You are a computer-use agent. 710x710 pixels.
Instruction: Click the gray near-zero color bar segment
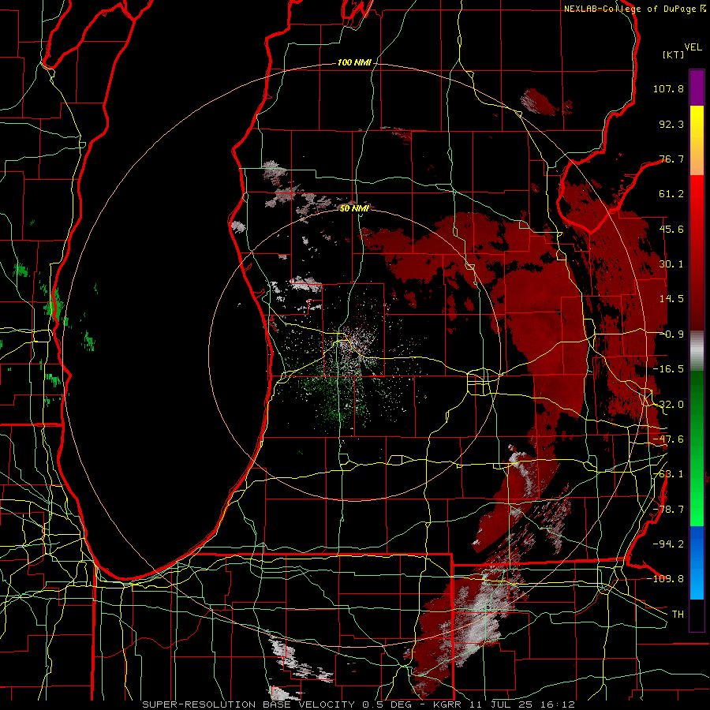pos(697,351)
